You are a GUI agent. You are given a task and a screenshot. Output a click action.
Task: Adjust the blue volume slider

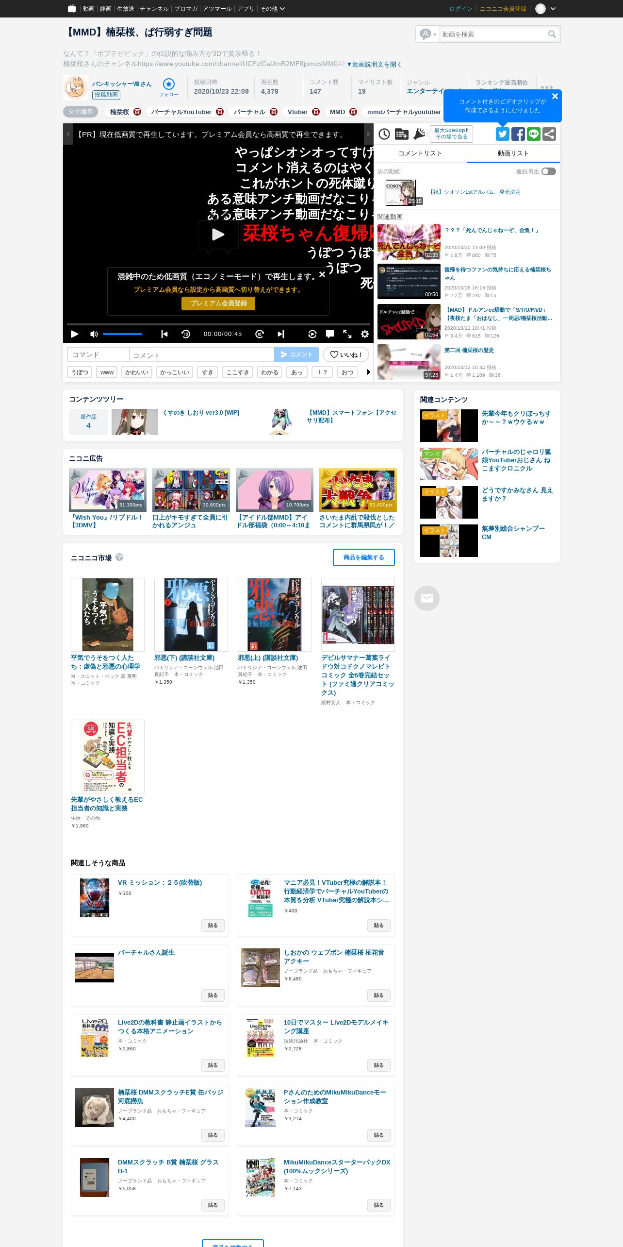122,334
